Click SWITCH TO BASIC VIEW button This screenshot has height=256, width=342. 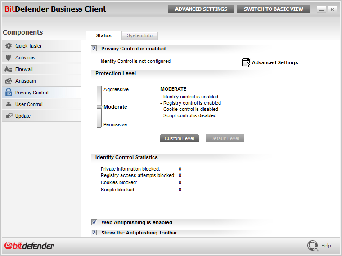[x=274, y=9]
